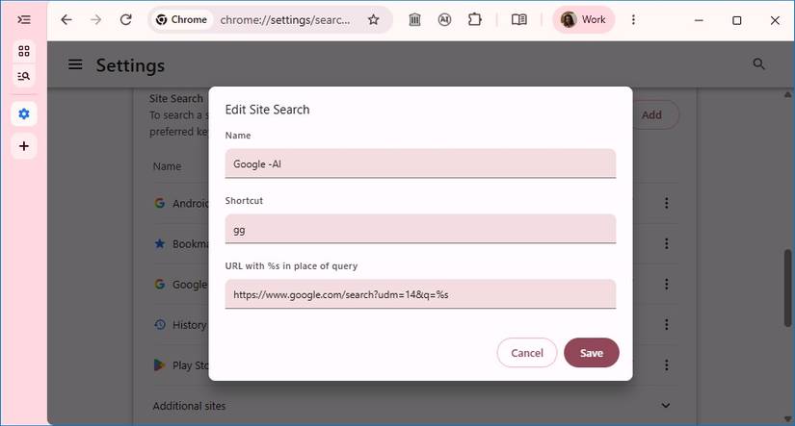The width and height of the screenshot is (795, 426).
Task: Open Chrome's three-dot menu
Action: pyautogui.click(x=633, y=20)
